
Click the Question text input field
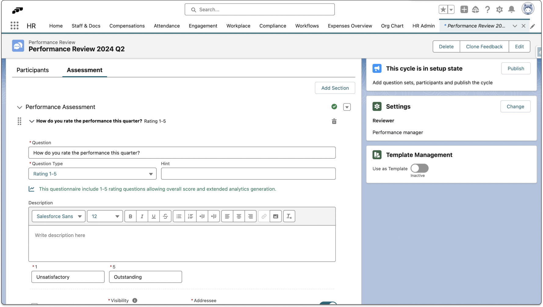[x=182, y=153]
